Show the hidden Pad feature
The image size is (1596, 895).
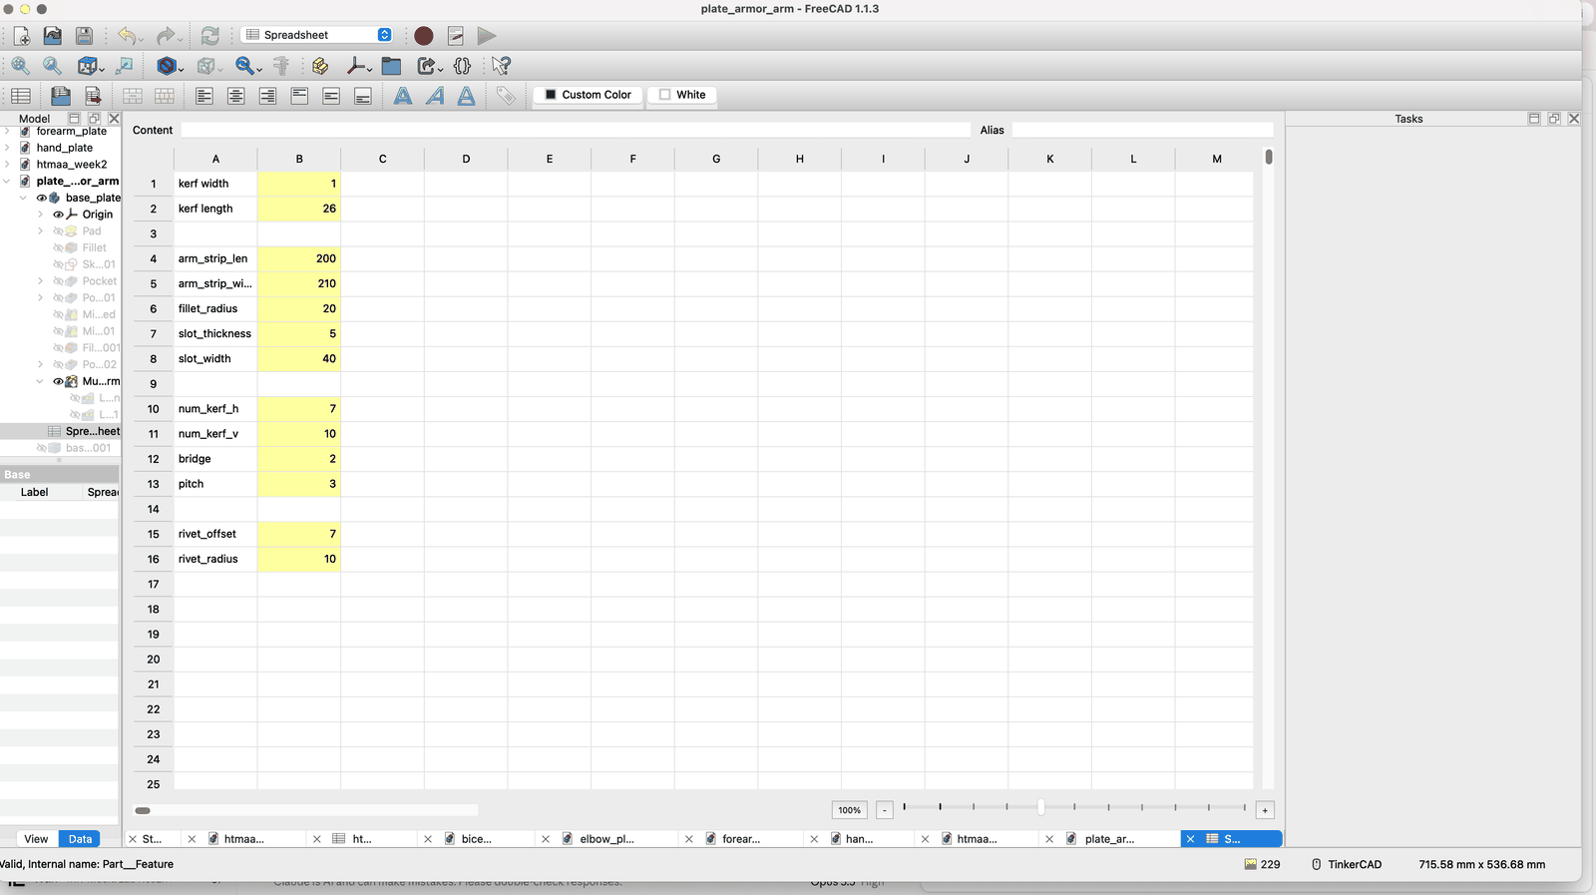[58, 231]
